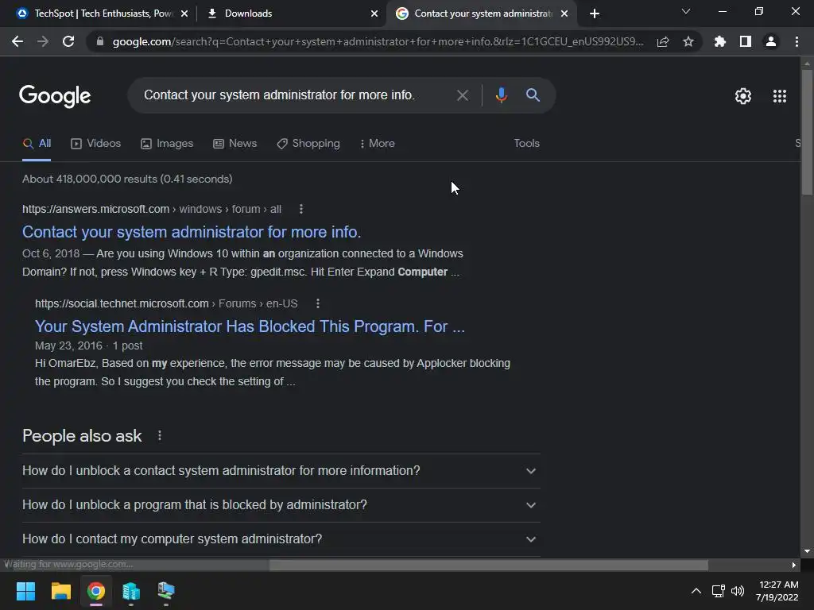814x610 pixels.
Task: Click answers.microsoft.com URL breadcrumb
Action: click(x=152, y=209)
